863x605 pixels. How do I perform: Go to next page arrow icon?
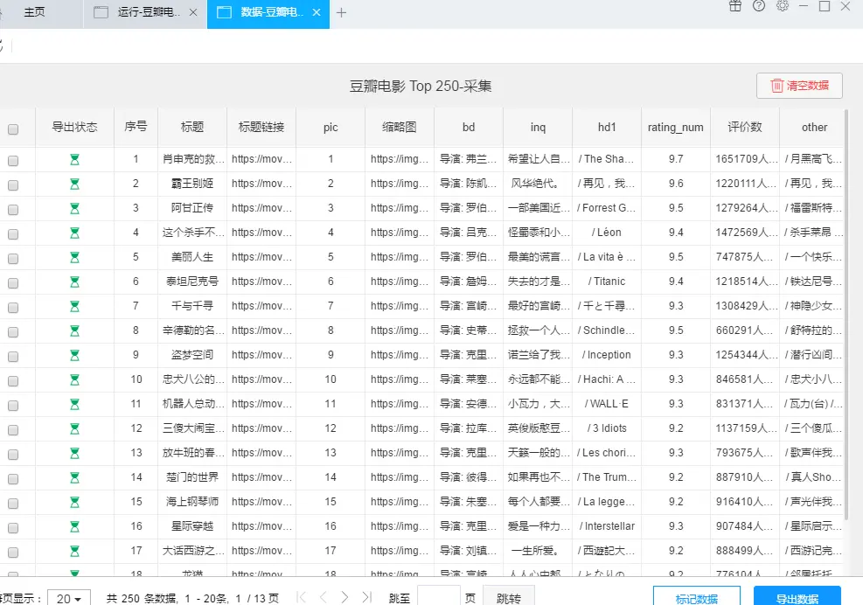coord(345,597)
